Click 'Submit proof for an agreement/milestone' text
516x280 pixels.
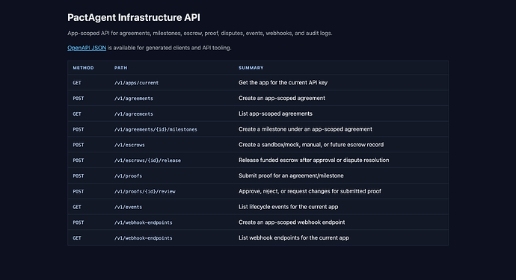[291, 175]
